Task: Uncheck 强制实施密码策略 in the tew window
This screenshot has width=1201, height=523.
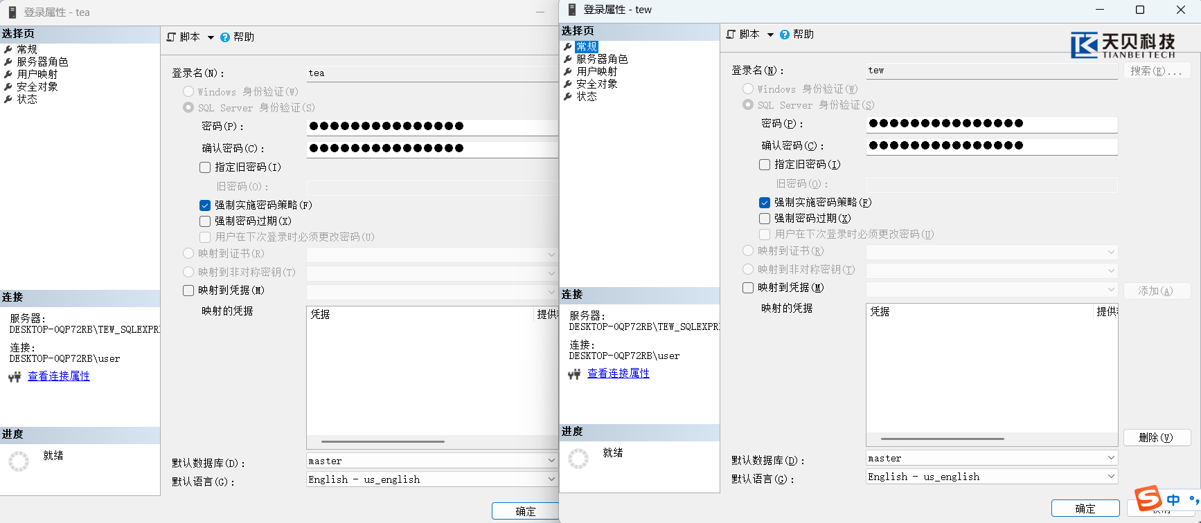Action: coord(765,203)
